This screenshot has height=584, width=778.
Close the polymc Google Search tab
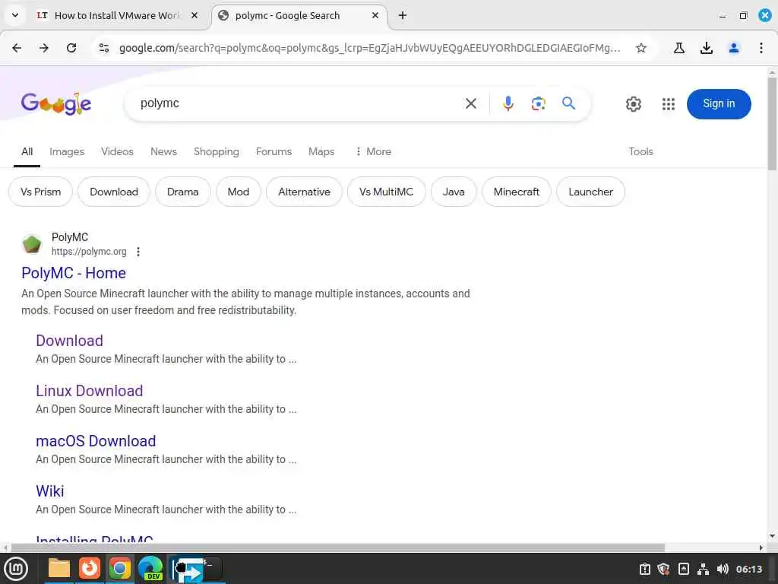pyautogui.click(x=375, y=15)
